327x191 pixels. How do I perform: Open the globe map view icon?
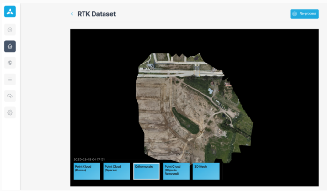[10, 63]
